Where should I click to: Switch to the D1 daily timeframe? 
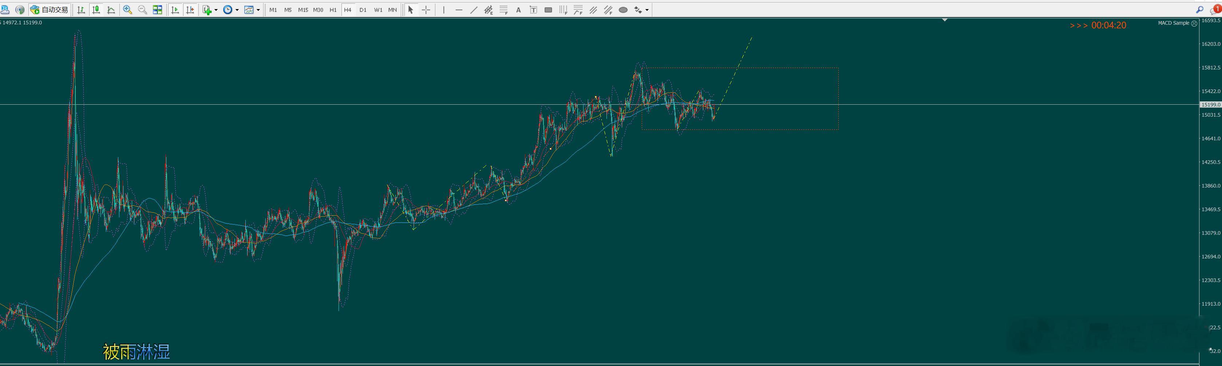(363, 9)
